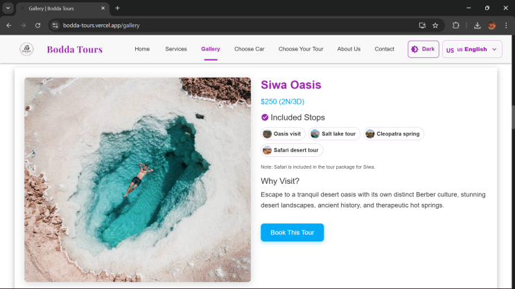This screenshot has height=289, width=515.
Task: Reload the gallery page
Action: (x=37, y=25)
